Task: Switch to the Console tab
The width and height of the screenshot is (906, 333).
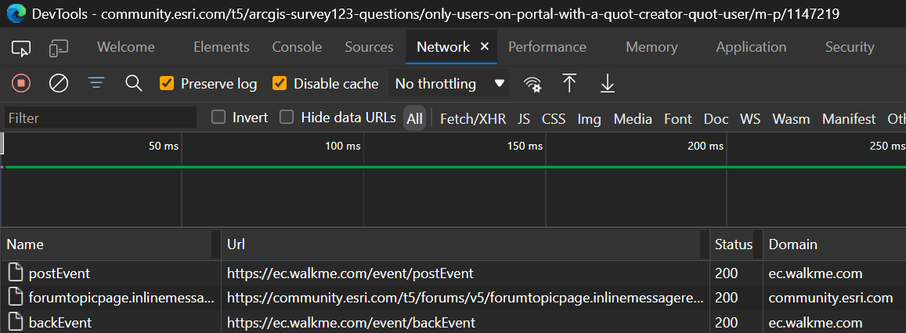Action: 297,47
